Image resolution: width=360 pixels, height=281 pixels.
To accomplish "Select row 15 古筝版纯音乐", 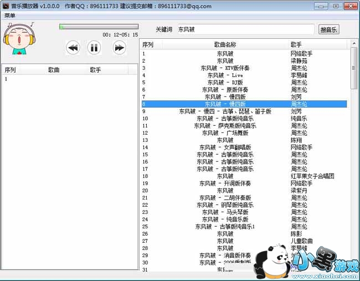I will point(244,155).
